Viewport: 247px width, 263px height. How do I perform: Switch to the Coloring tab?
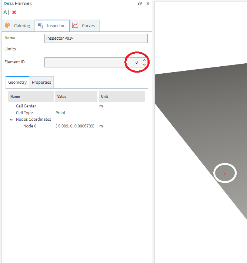(x=18, y=26)
